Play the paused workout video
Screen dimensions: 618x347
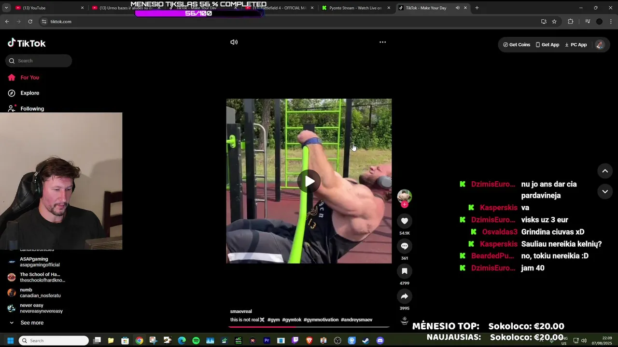coord(309,181)
